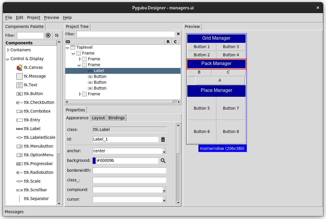Click preview button labeled A
Screen dimensions: 326x219
pyautogui.click(x=220, y=80)
